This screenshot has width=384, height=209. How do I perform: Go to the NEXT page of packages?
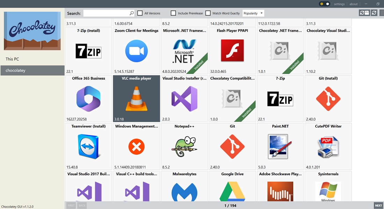(x=378, y=205)
